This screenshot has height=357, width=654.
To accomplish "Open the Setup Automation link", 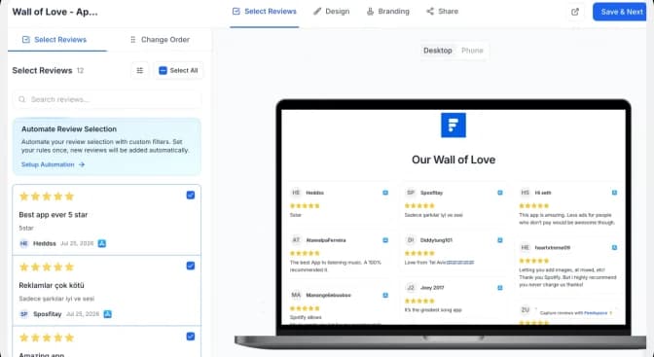I will tap(53, 164).
